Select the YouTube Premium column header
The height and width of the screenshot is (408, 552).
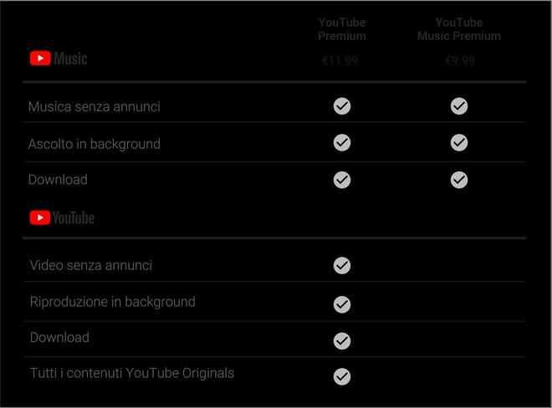coord(342,29)
